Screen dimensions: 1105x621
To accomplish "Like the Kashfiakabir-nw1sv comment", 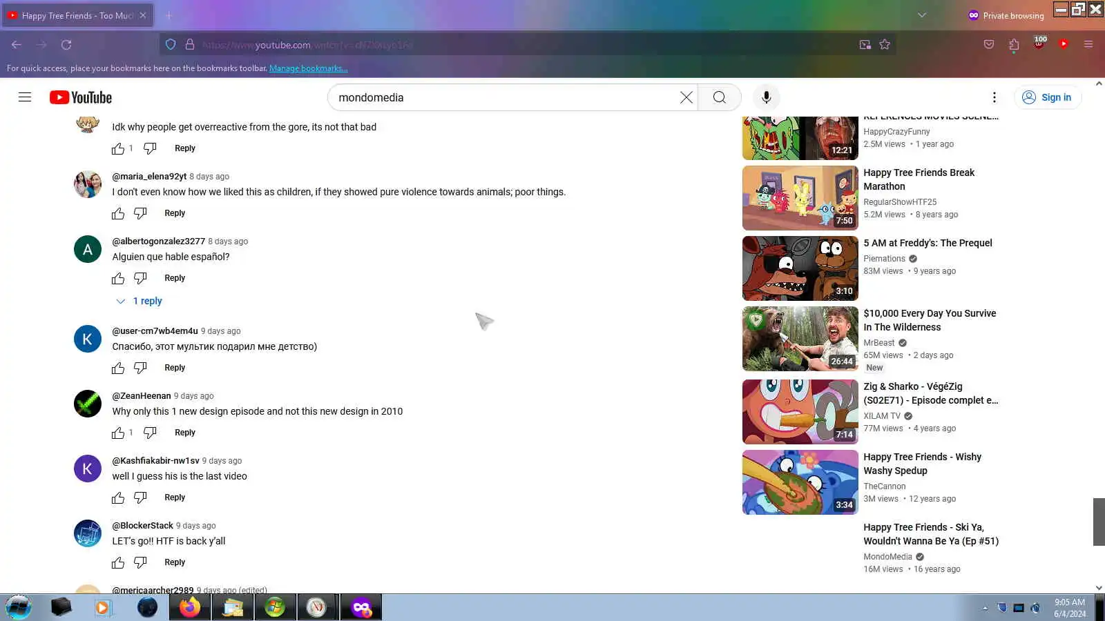I will [x=118, y=497].
